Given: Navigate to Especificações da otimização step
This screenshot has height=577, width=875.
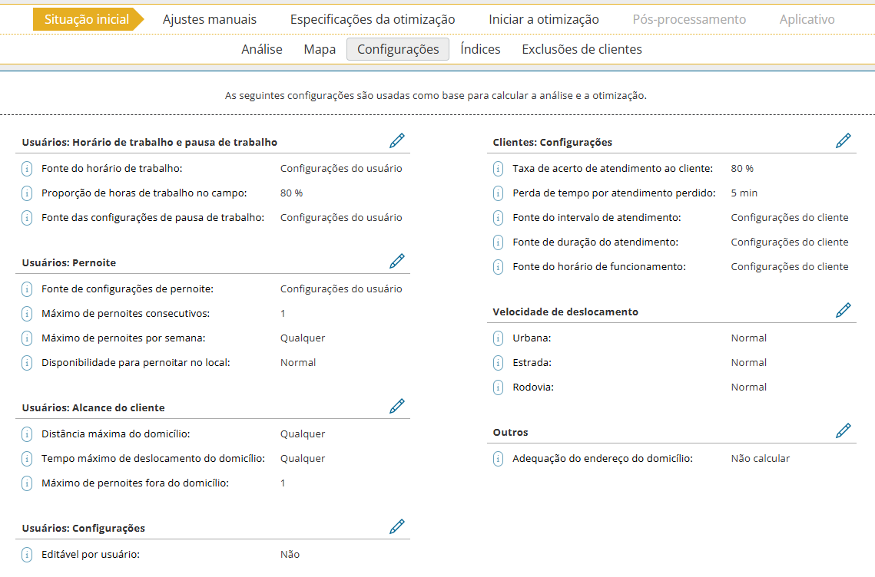Looking at the screenshot, I should tap(373, 19).
